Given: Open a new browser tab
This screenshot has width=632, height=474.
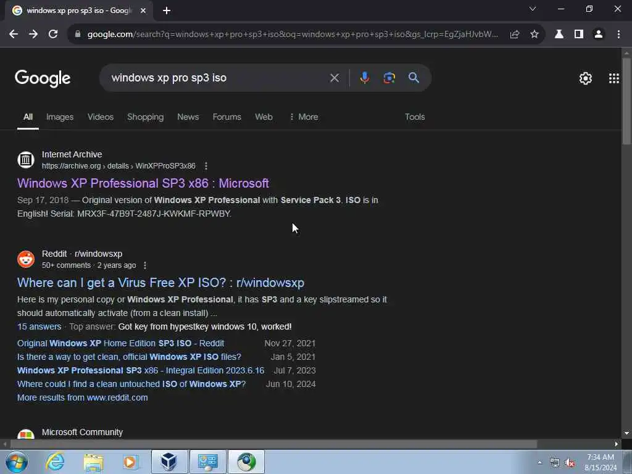Looking at the screenshot, I should (x=167, y=11).
